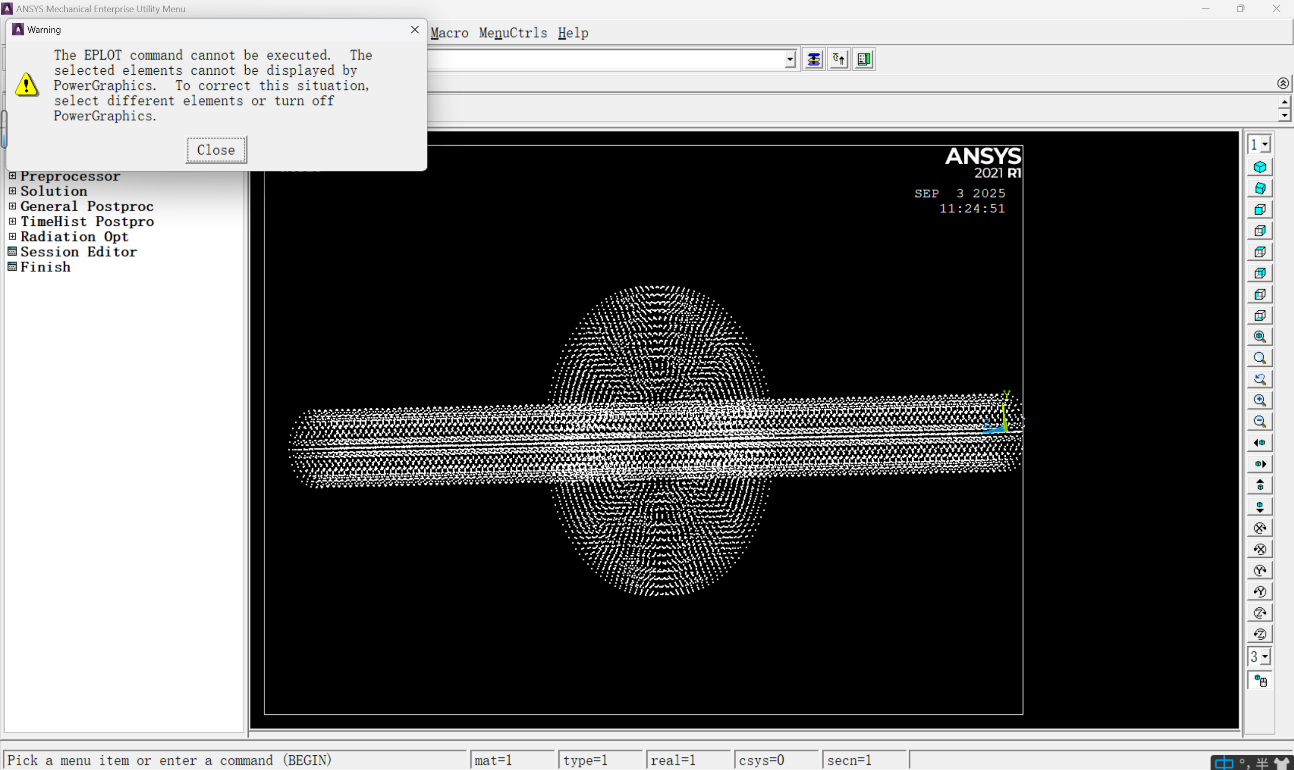Select the Isometric View icon
1294x770 pixels.
click(x=1260, y=167)
